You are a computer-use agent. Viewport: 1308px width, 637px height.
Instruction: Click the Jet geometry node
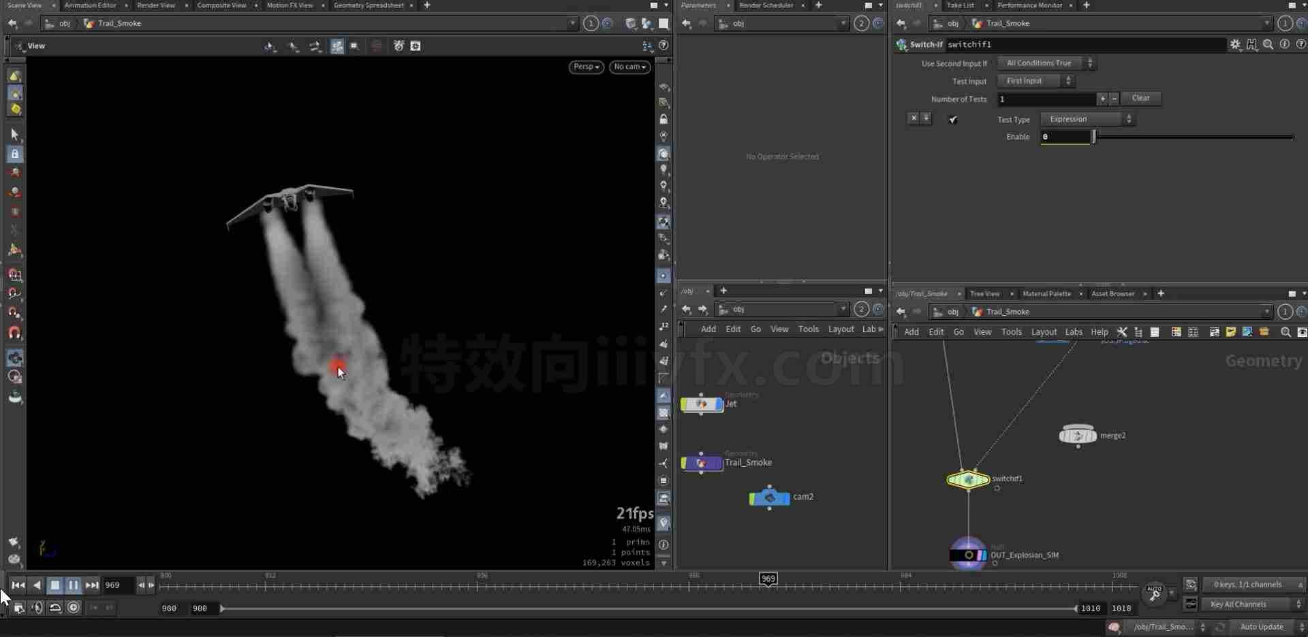coord(702,404)
